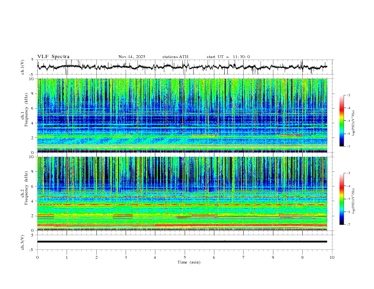Click the ch.2 spectrogram panel
The width and height of the screenshot is (374, 289).
point(182,194)
